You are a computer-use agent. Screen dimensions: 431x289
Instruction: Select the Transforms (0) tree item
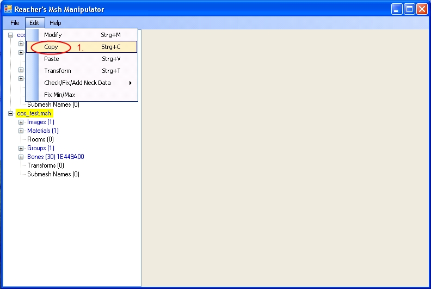click(x=46, y=165)
